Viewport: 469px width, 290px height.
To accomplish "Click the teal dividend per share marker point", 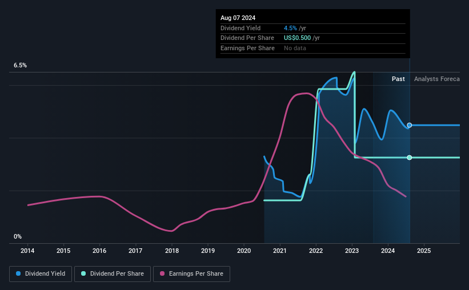I will click(410, 158).
